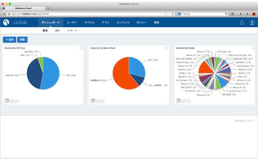The image size is (258, 160).
Task: Go back with the browser back arrow
Action: (4, 14)
